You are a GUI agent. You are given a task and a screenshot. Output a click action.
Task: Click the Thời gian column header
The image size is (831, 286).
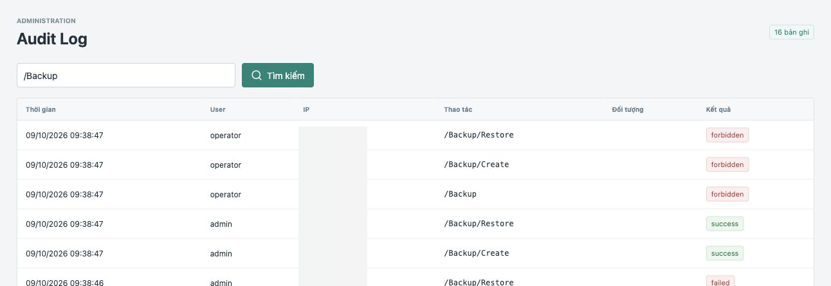41,109
